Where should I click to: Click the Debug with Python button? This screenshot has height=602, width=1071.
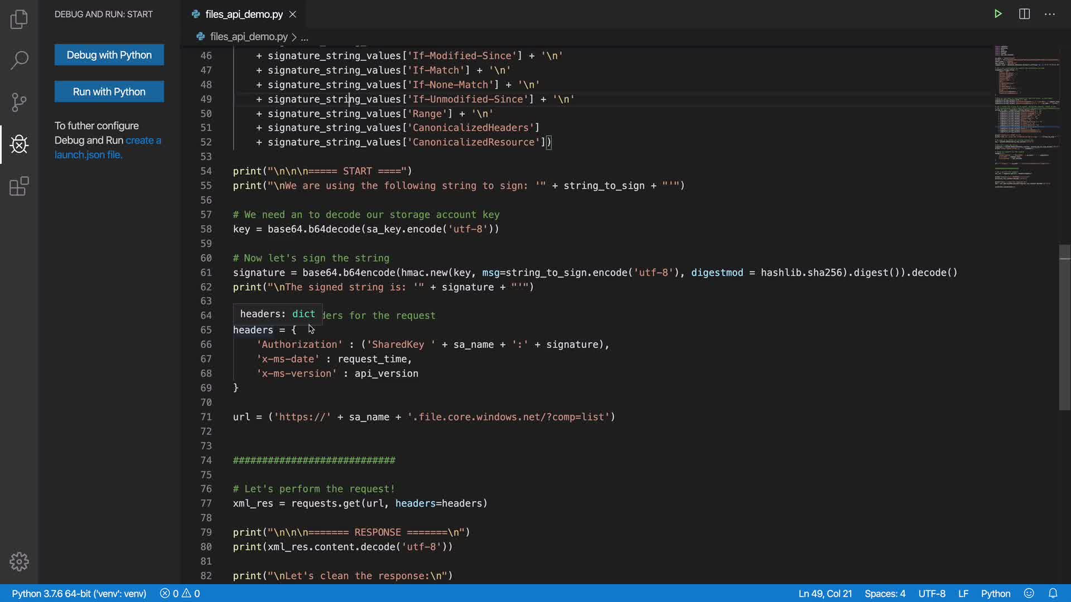109,55
